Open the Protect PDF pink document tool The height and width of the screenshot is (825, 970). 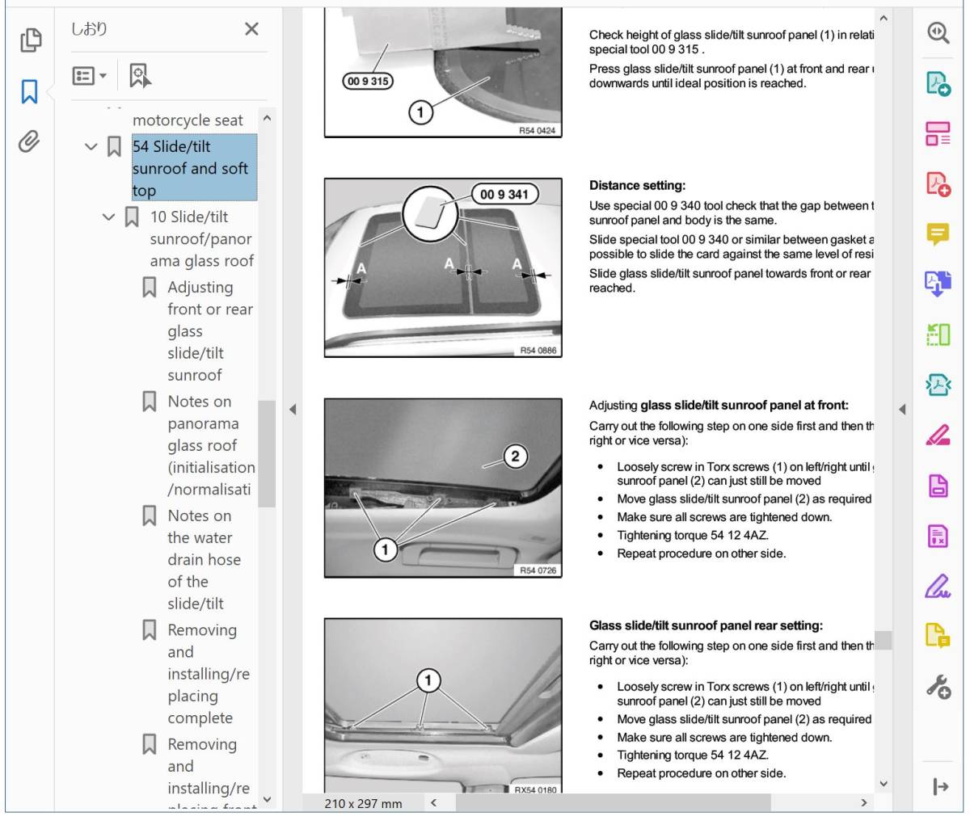[x=938, y=486]
